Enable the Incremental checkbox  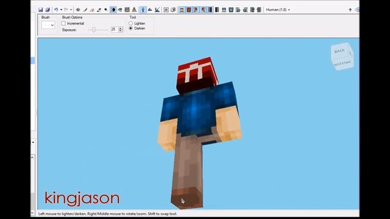click(x=63, y=23)
